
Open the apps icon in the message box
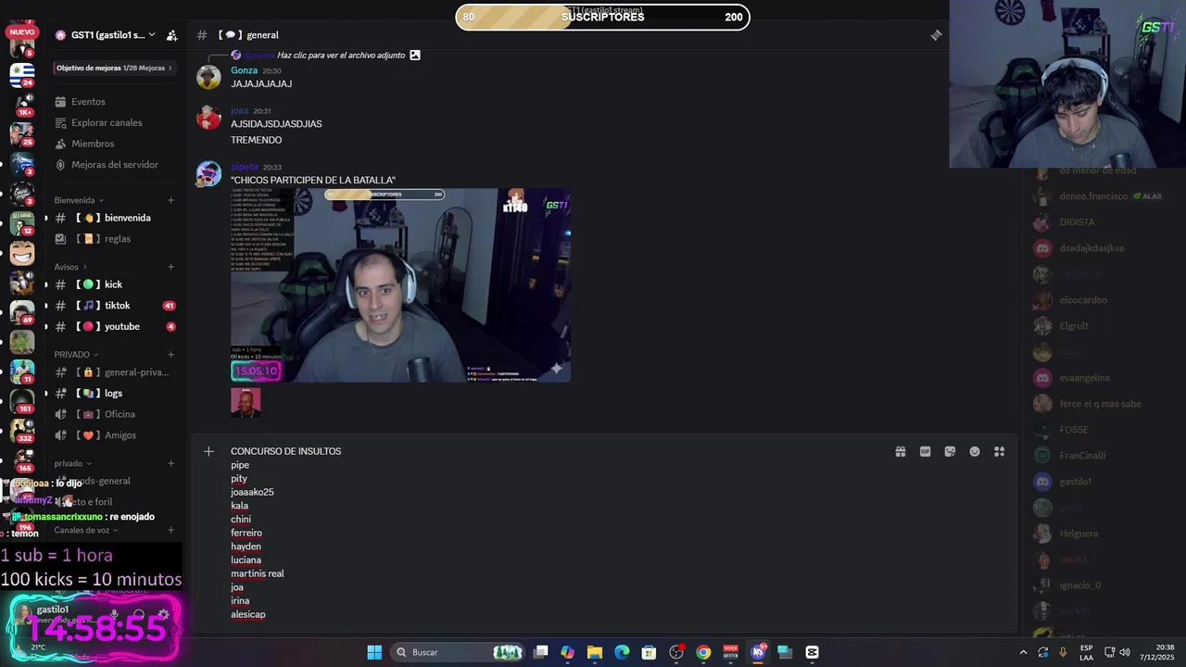click(999, 451)
